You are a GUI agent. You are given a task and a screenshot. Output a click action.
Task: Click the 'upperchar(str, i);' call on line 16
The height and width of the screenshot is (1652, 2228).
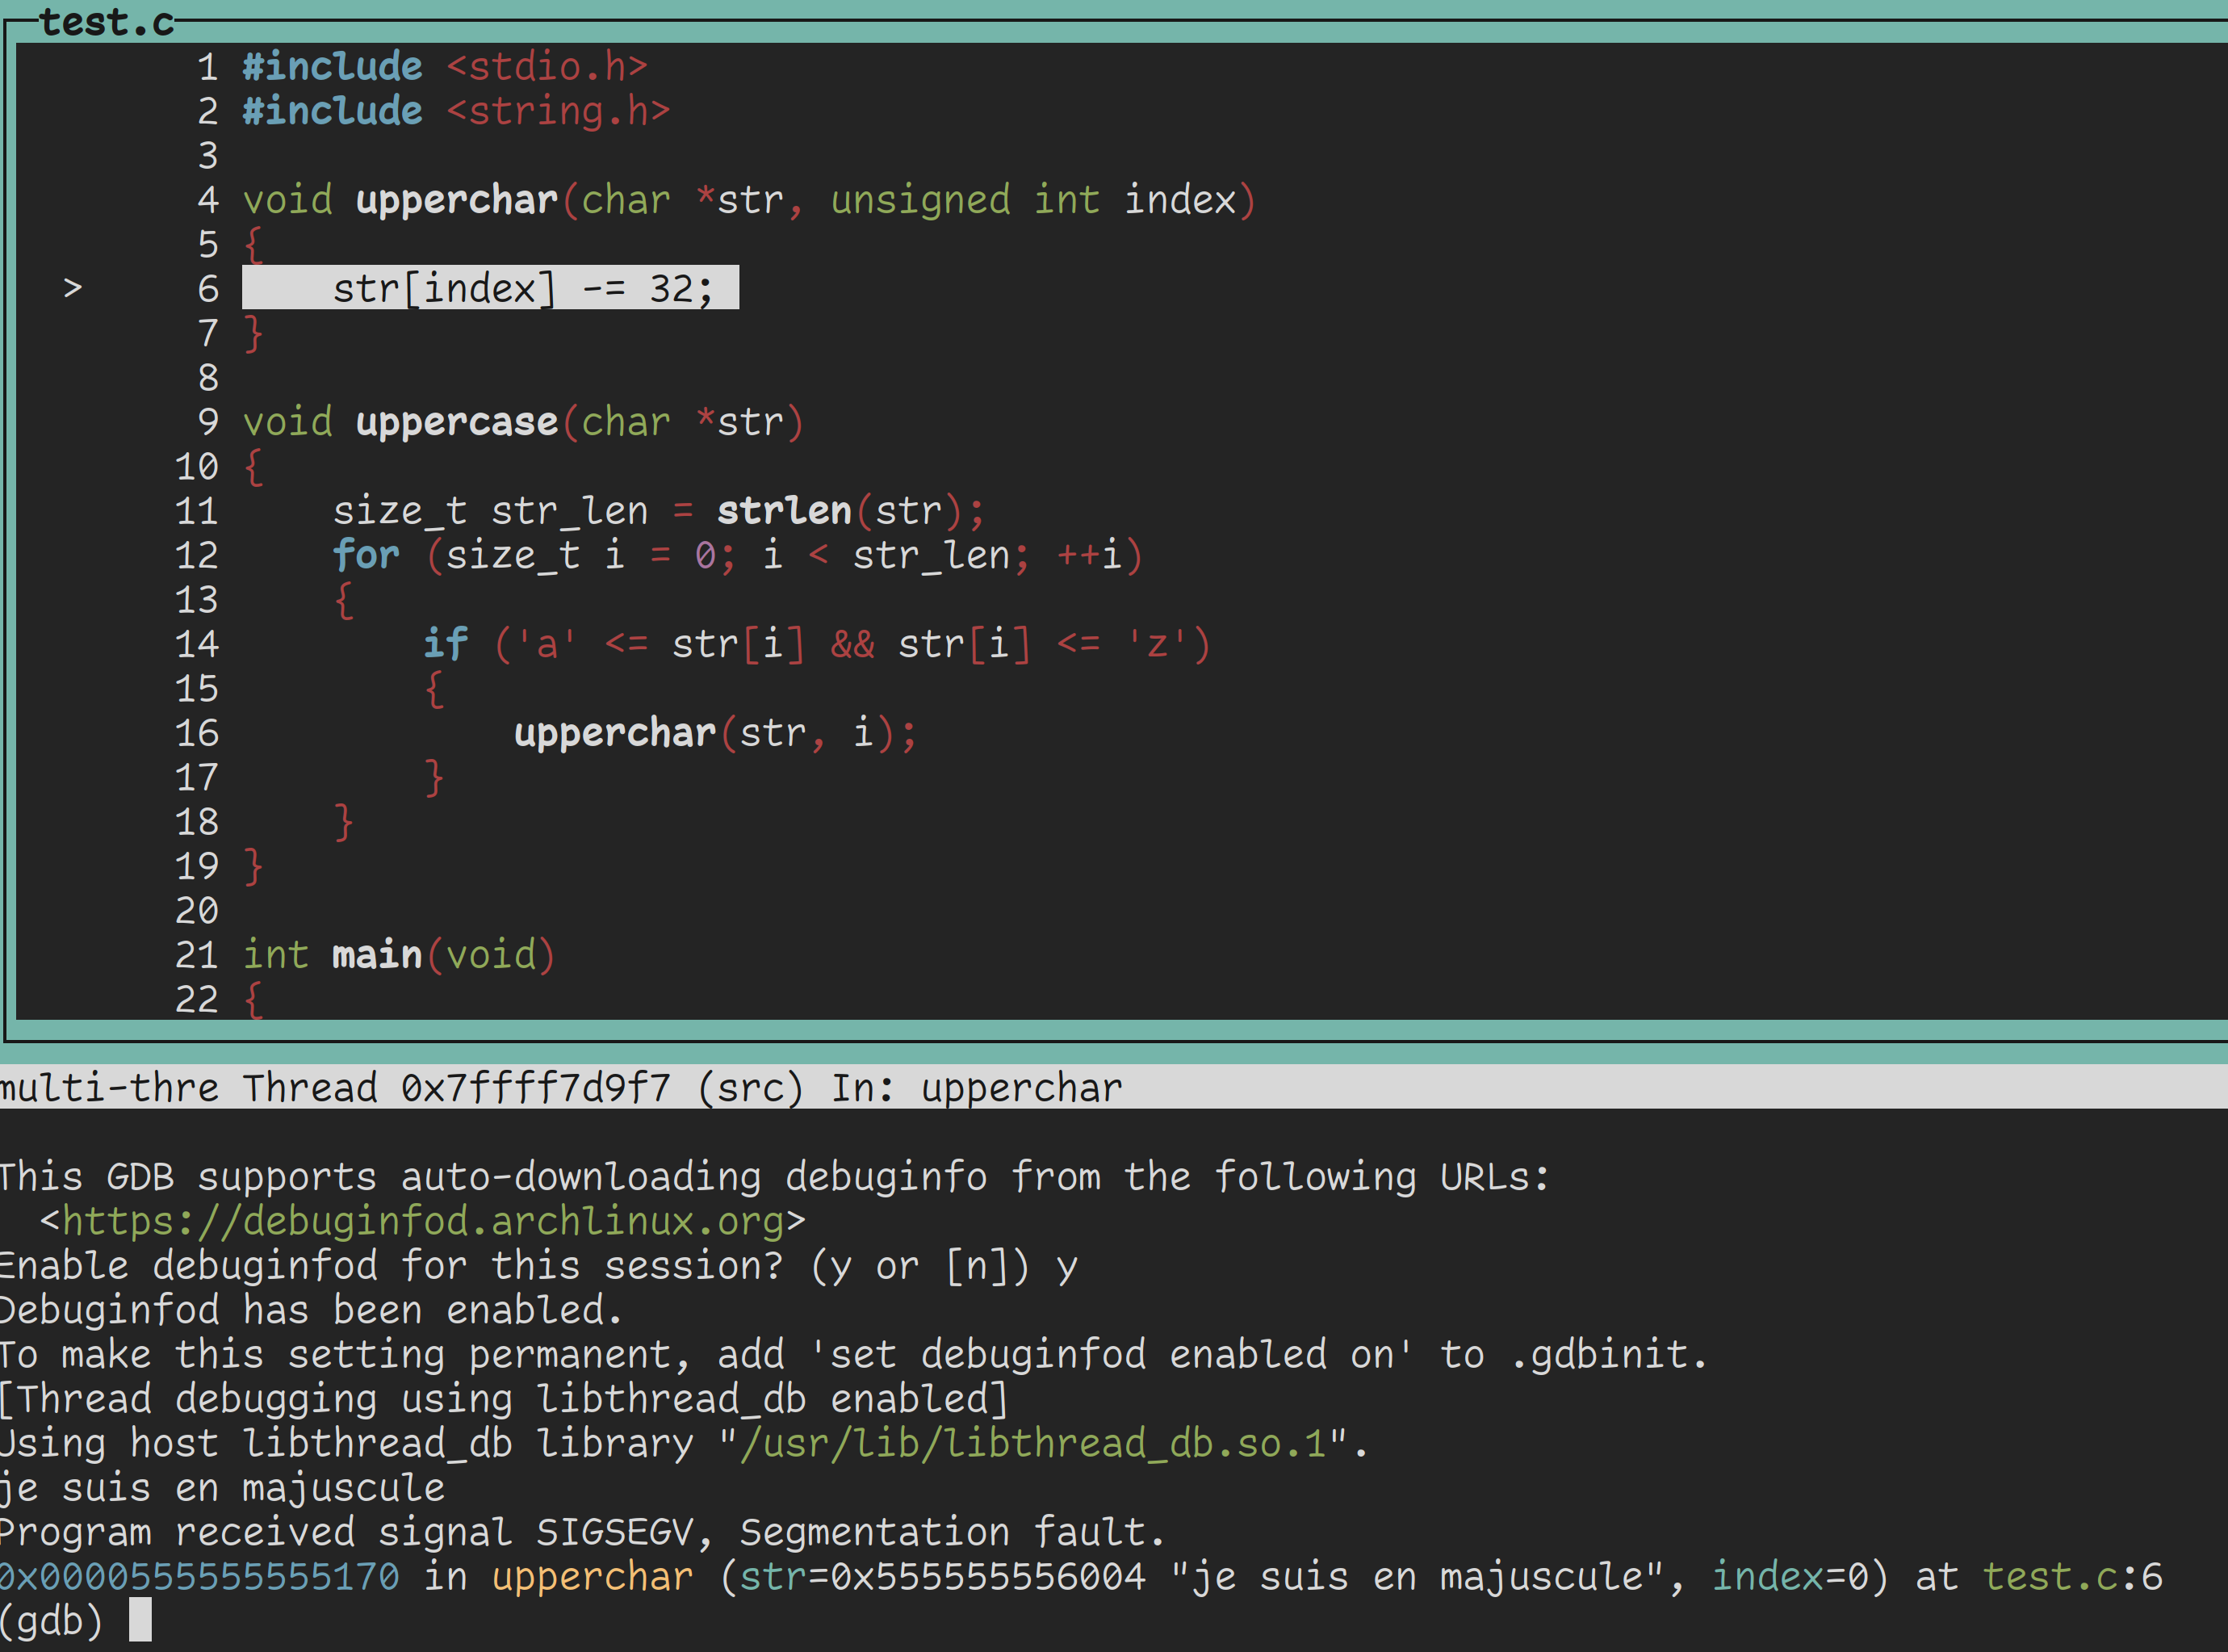714,733
